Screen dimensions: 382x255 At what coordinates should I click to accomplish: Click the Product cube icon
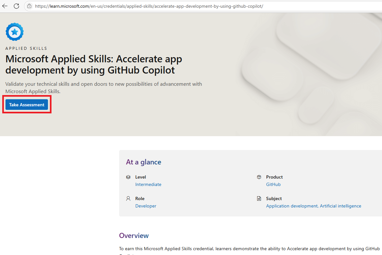pyautogui.click(x=259, y=177)
